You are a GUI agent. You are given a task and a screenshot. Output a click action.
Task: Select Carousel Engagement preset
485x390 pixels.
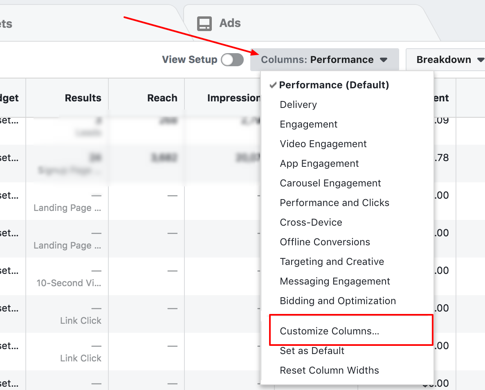point(330,183)
